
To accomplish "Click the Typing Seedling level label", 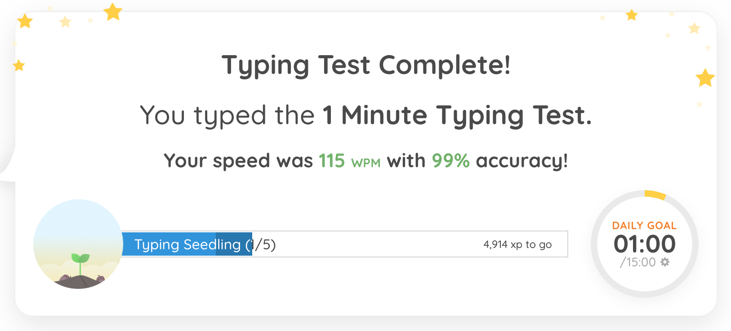I will pyautogui.click(x=187, y=244).
